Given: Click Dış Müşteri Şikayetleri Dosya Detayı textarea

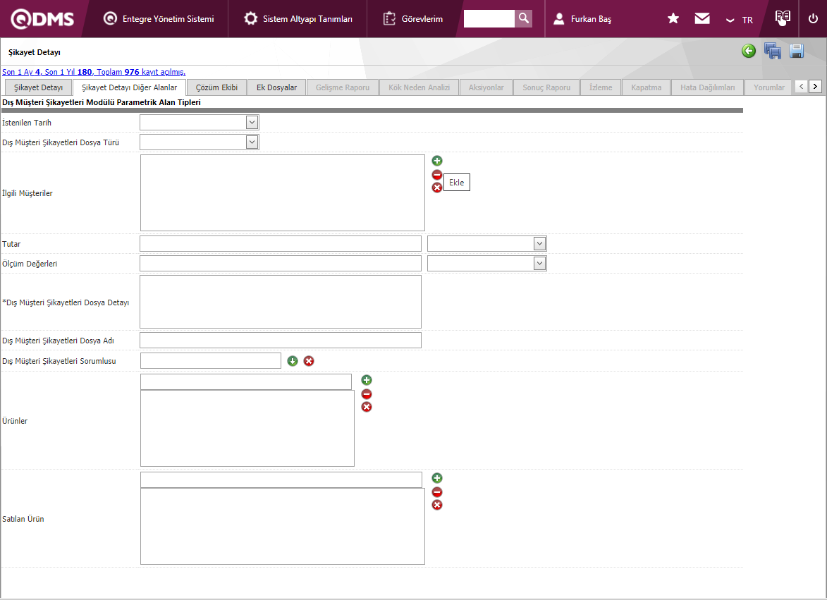Looking at the screenshot, I should pos(281,302).
